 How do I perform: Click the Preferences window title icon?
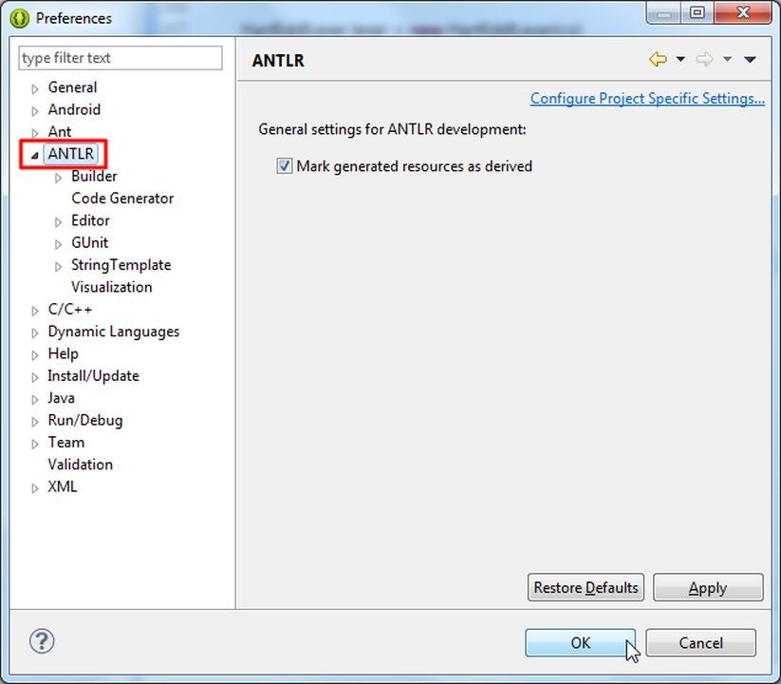point(19,18)
